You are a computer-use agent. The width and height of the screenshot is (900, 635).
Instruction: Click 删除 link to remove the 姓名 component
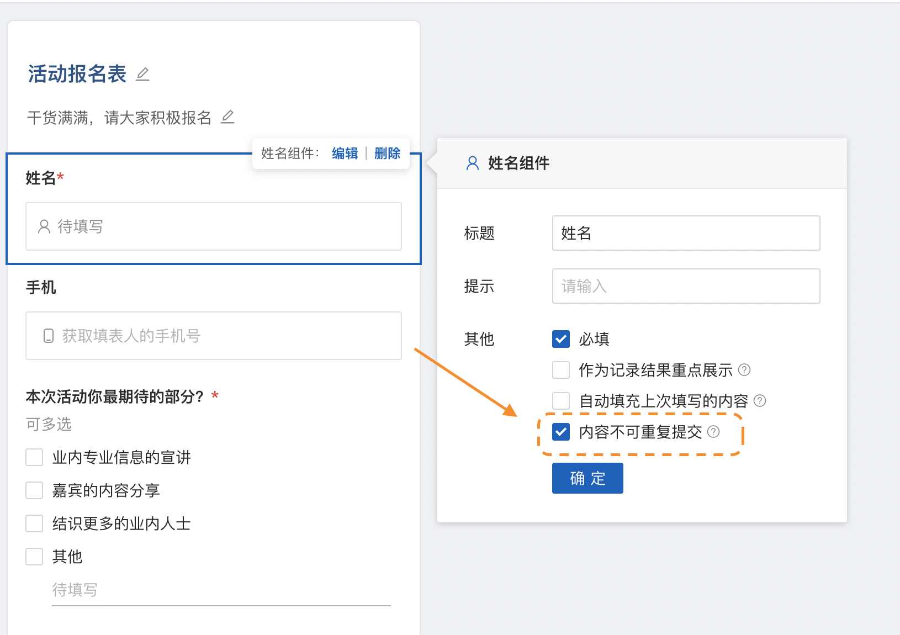387,154
